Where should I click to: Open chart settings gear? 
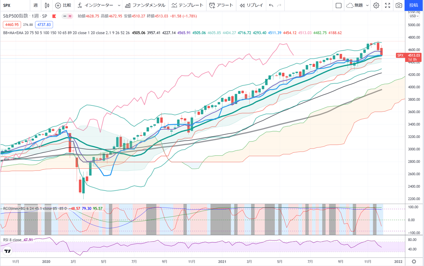click(376, 5)
